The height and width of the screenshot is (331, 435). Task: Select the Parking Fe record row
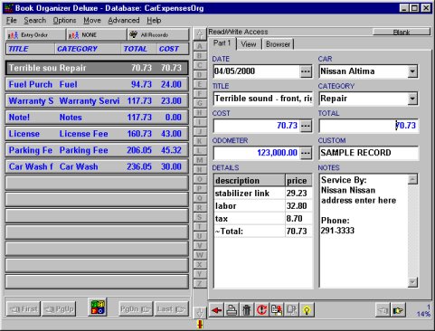97,150
